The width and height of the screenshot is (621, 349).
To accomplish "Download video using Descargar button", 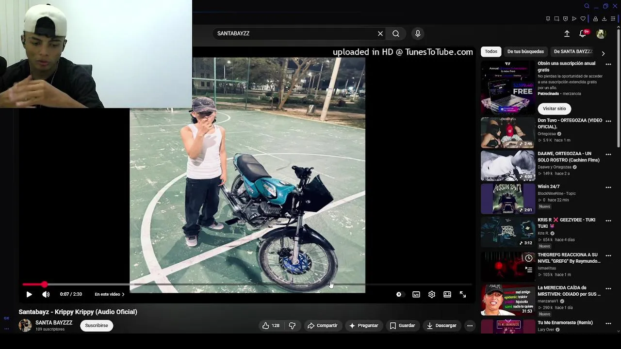I will coord(441,326).
